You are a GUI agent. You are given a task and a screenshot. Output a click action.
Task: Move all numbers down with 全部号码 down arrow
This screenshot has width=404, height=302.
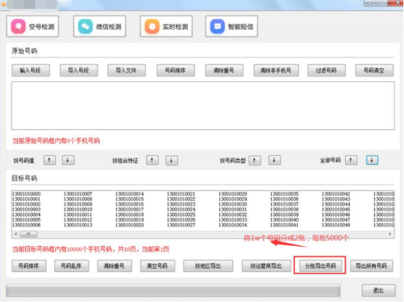click(373, 160)
